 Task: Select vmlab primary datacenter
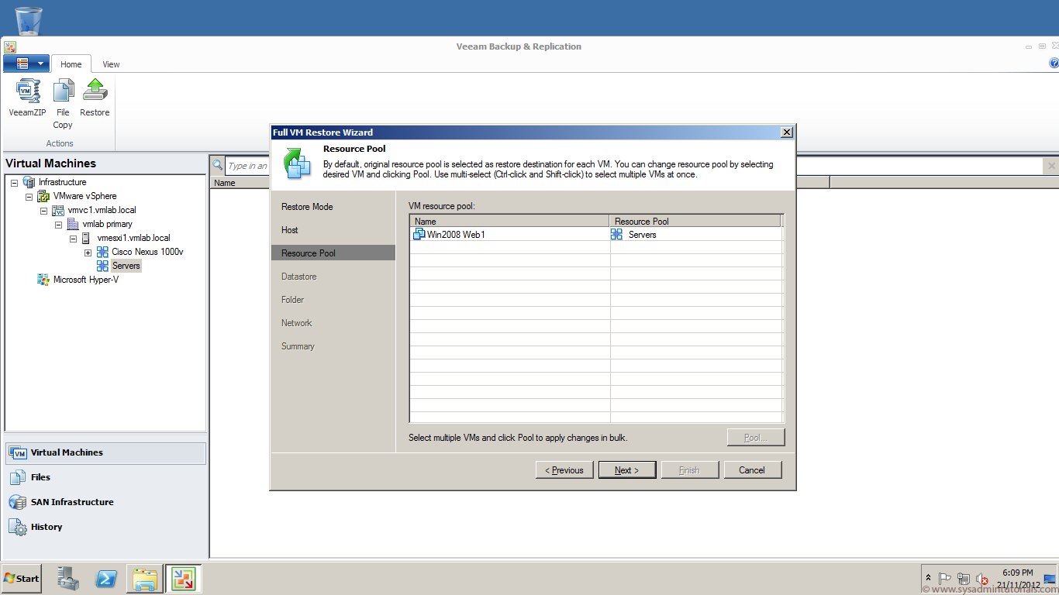(x=107, y=224)
